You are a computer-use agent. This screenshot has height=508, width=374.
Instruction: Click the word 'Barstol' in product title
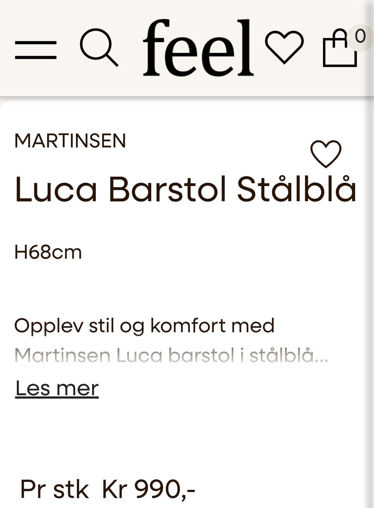click(167, 189)
